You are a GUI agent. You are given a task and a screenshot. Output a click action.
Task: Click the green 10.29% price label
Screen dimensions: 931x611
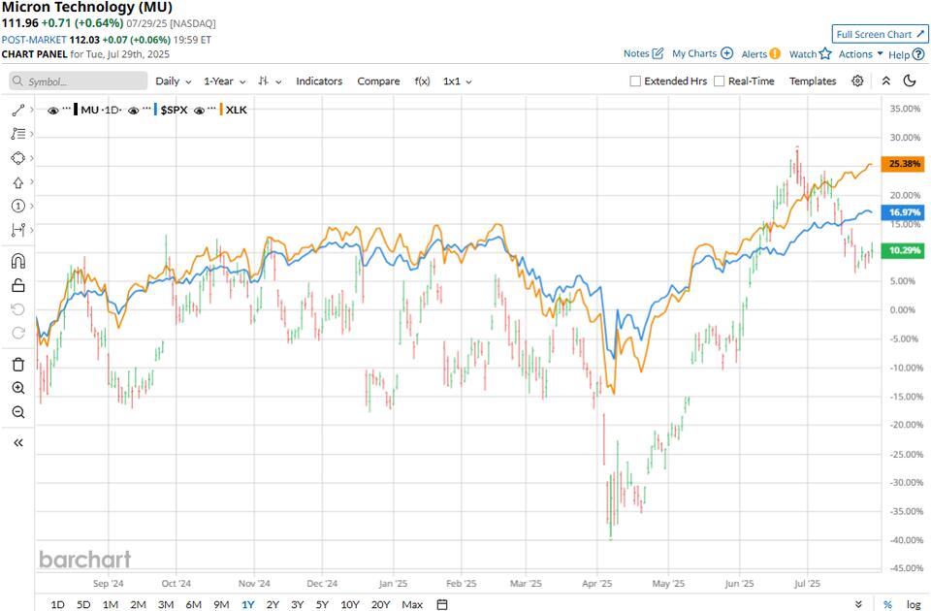[903, 250]
